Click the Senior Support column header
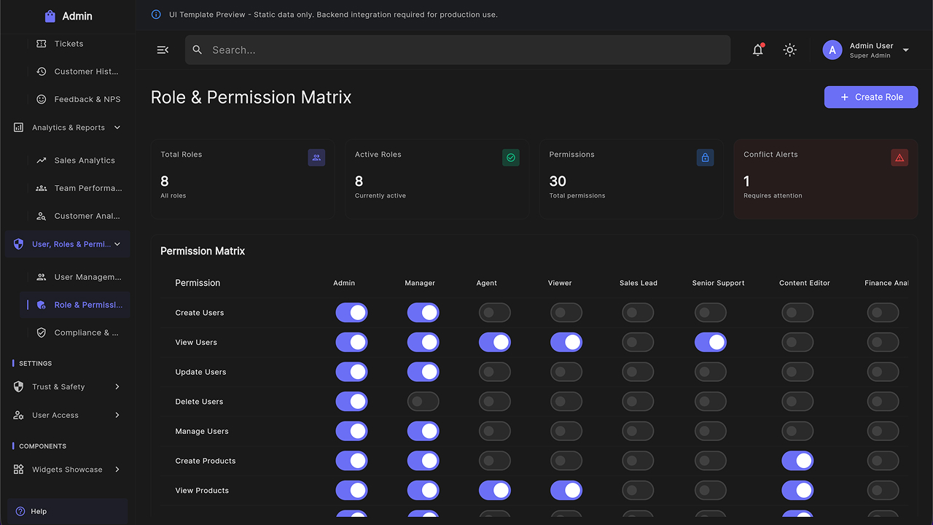933x525 pixels. [x=718, y=283]
